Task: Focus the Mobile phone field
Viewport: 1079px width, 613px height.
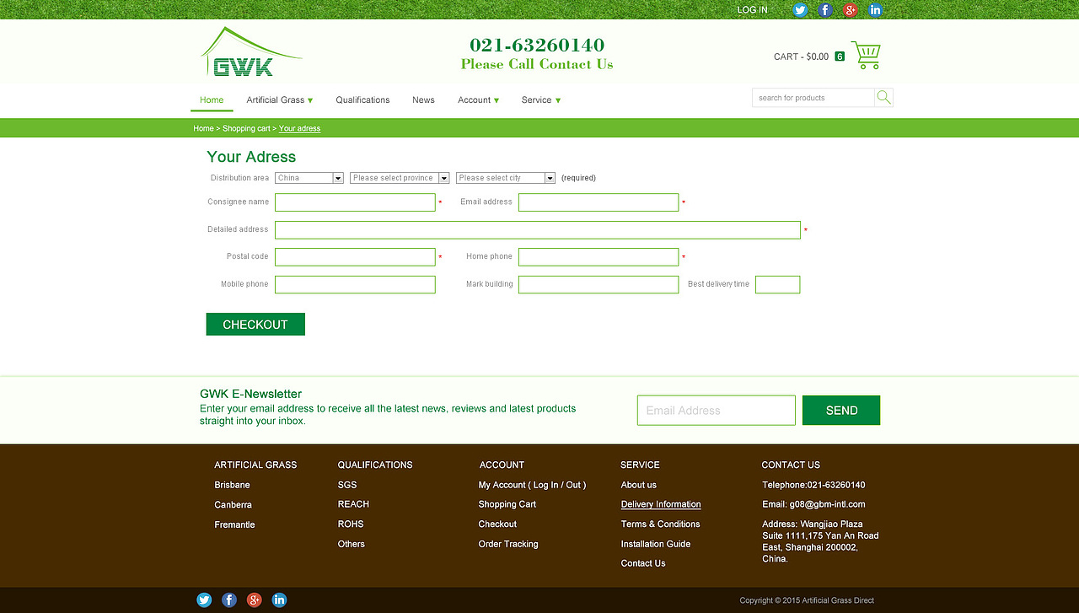Action: click(x=355, y=285)
